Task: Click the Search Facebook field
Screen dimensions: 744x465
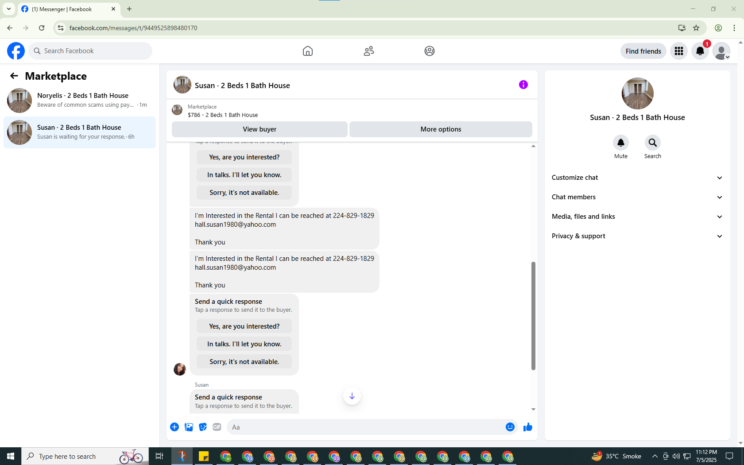Action: [90, 51]
